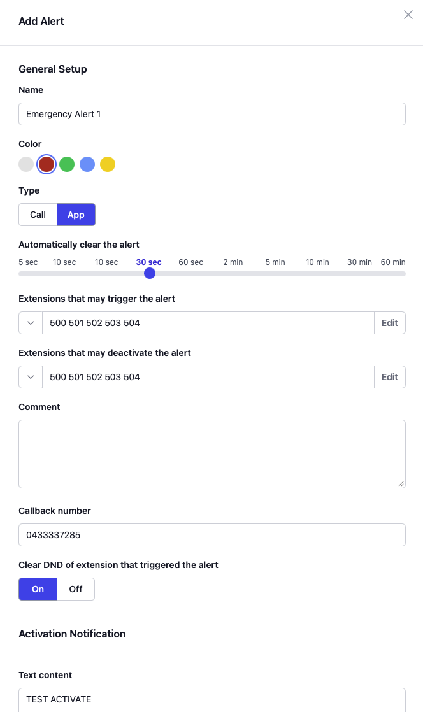Click the Callback number field
The width and height of the screenshot is (423, 712).
[x=212, y=535]
